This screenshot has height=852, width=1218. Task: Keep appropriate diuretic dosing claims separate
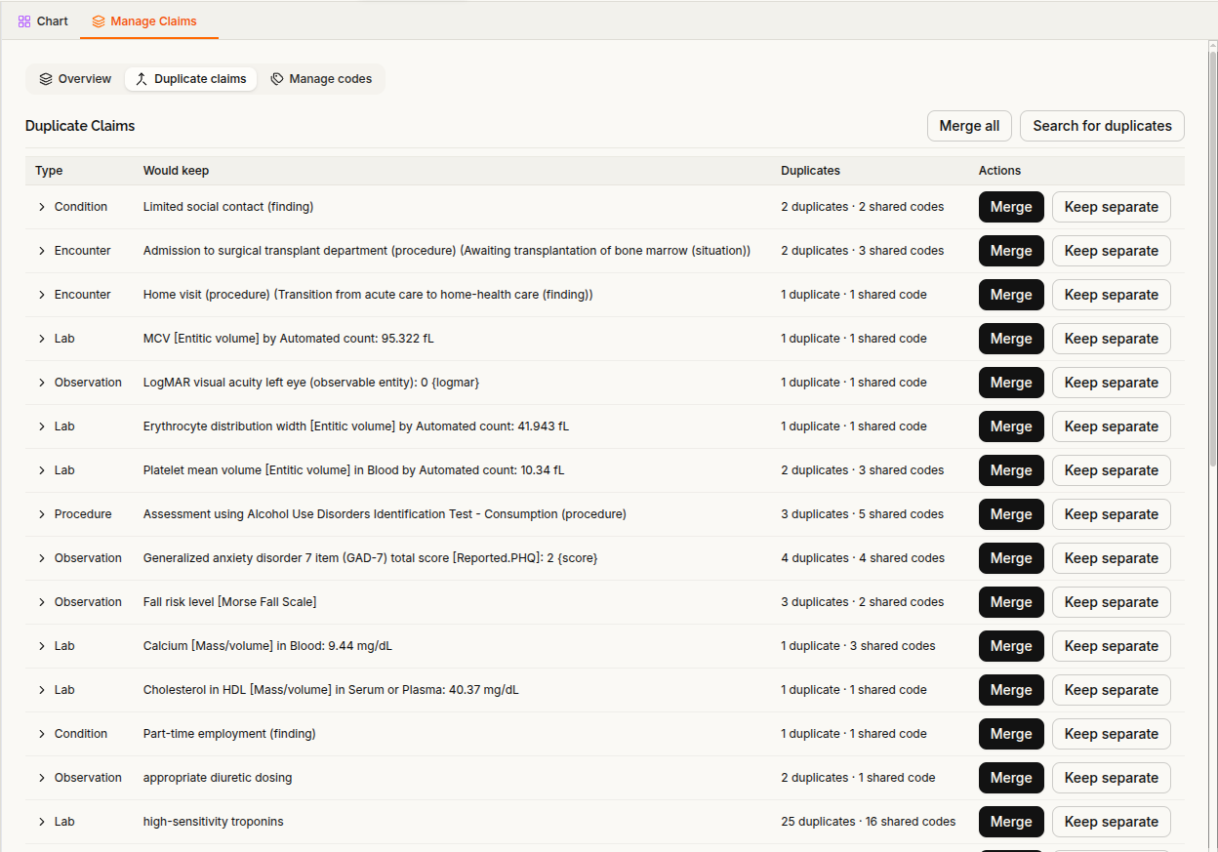coord(1111,778)
